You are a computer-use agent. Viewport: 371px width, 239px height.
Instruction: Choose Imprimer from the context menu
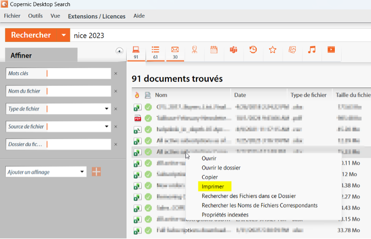tap(213, 186)
